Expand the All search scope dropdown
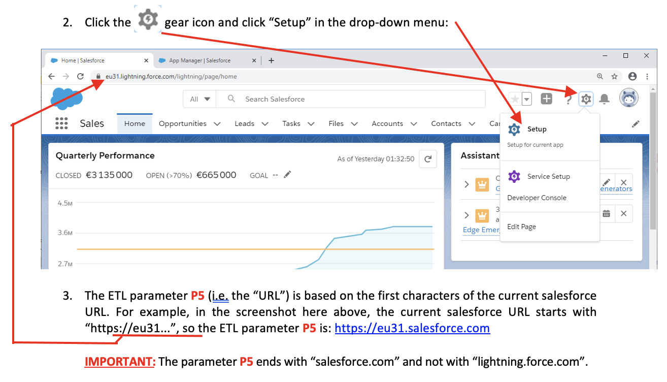This screenshot has height=382, width=667. (199, 99)
